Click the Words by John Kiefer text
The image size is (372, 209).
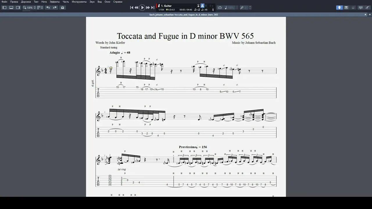pyautogui.click(x=110, y=43)
